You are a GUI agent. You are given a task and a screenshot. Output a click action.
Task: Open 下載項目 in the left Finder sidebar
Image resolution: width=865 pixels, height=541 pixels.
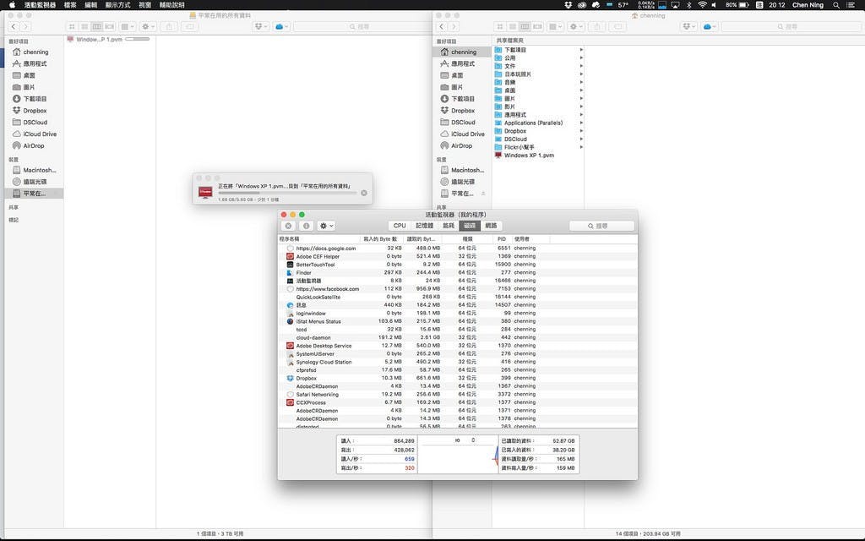34,99
